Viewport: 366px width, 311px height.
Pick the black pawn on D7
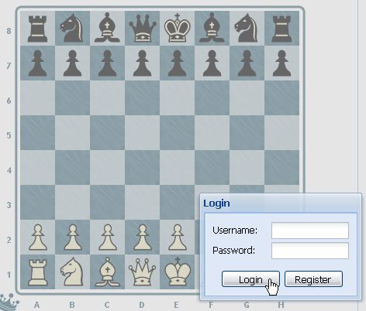(142, 63)
